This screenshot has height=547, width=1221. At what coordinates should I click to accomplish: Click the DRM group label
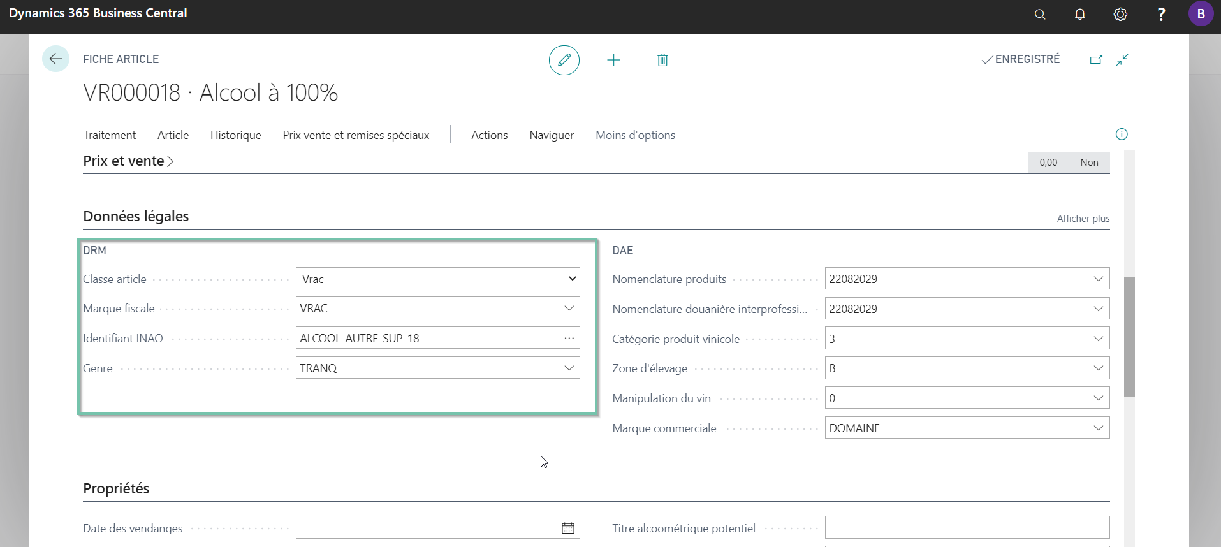coord(94,251)
